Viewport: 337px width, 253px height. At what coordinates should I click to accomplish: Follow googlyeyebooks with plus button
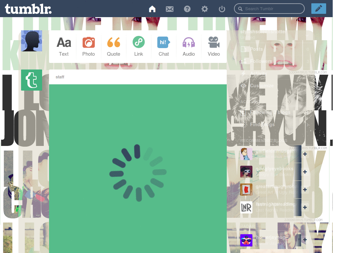305,172
